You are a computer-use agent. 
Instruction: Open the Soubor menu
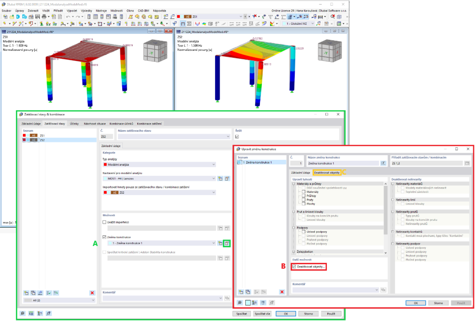(6, 11)
